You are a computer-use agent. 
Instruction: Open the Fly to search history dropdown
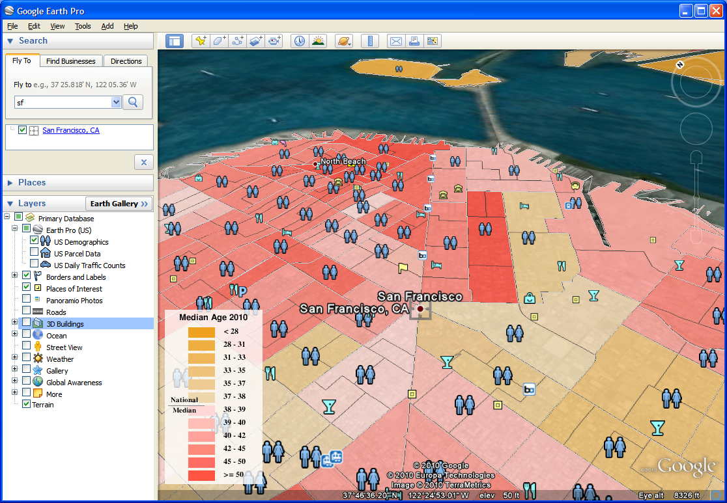point(116,102)
